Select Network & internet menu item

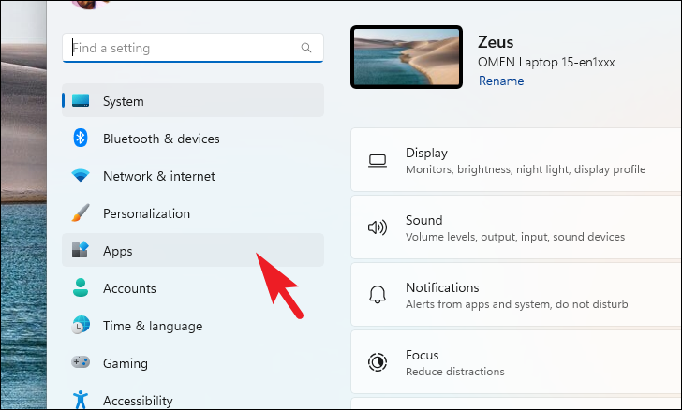click(193, 176)
